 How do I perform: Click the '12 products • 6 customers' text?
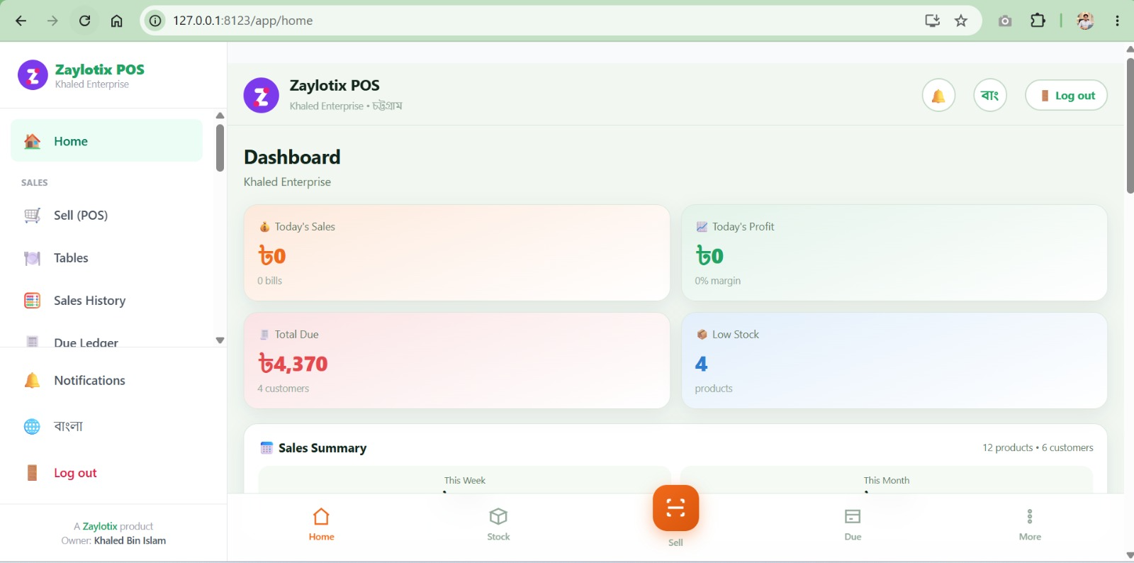(1038, 447)
